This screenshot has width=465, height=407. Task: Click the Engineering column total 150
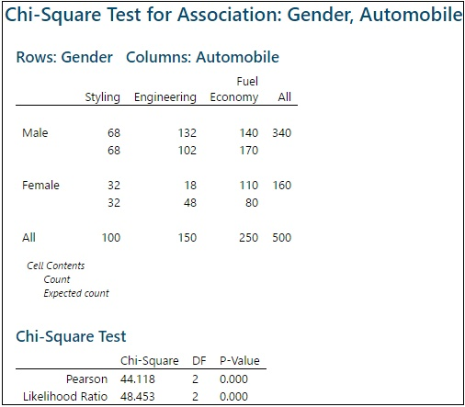coord(187,238)
